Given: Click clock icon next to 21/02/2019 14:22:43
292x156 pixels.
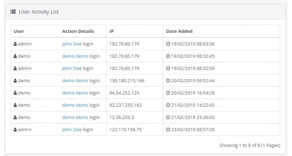Looking at the screenshot, I should [168, 105].
